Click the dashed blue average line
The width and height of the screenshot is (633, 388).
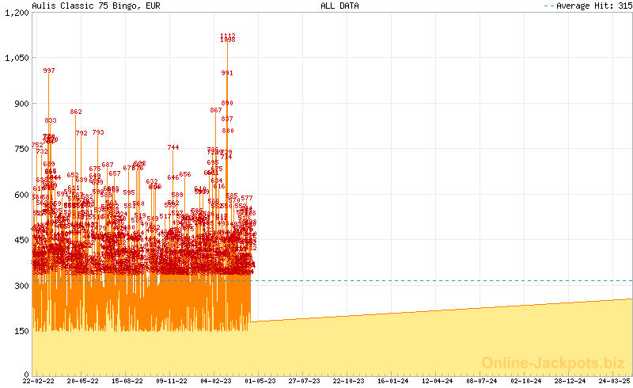point(443,280)
